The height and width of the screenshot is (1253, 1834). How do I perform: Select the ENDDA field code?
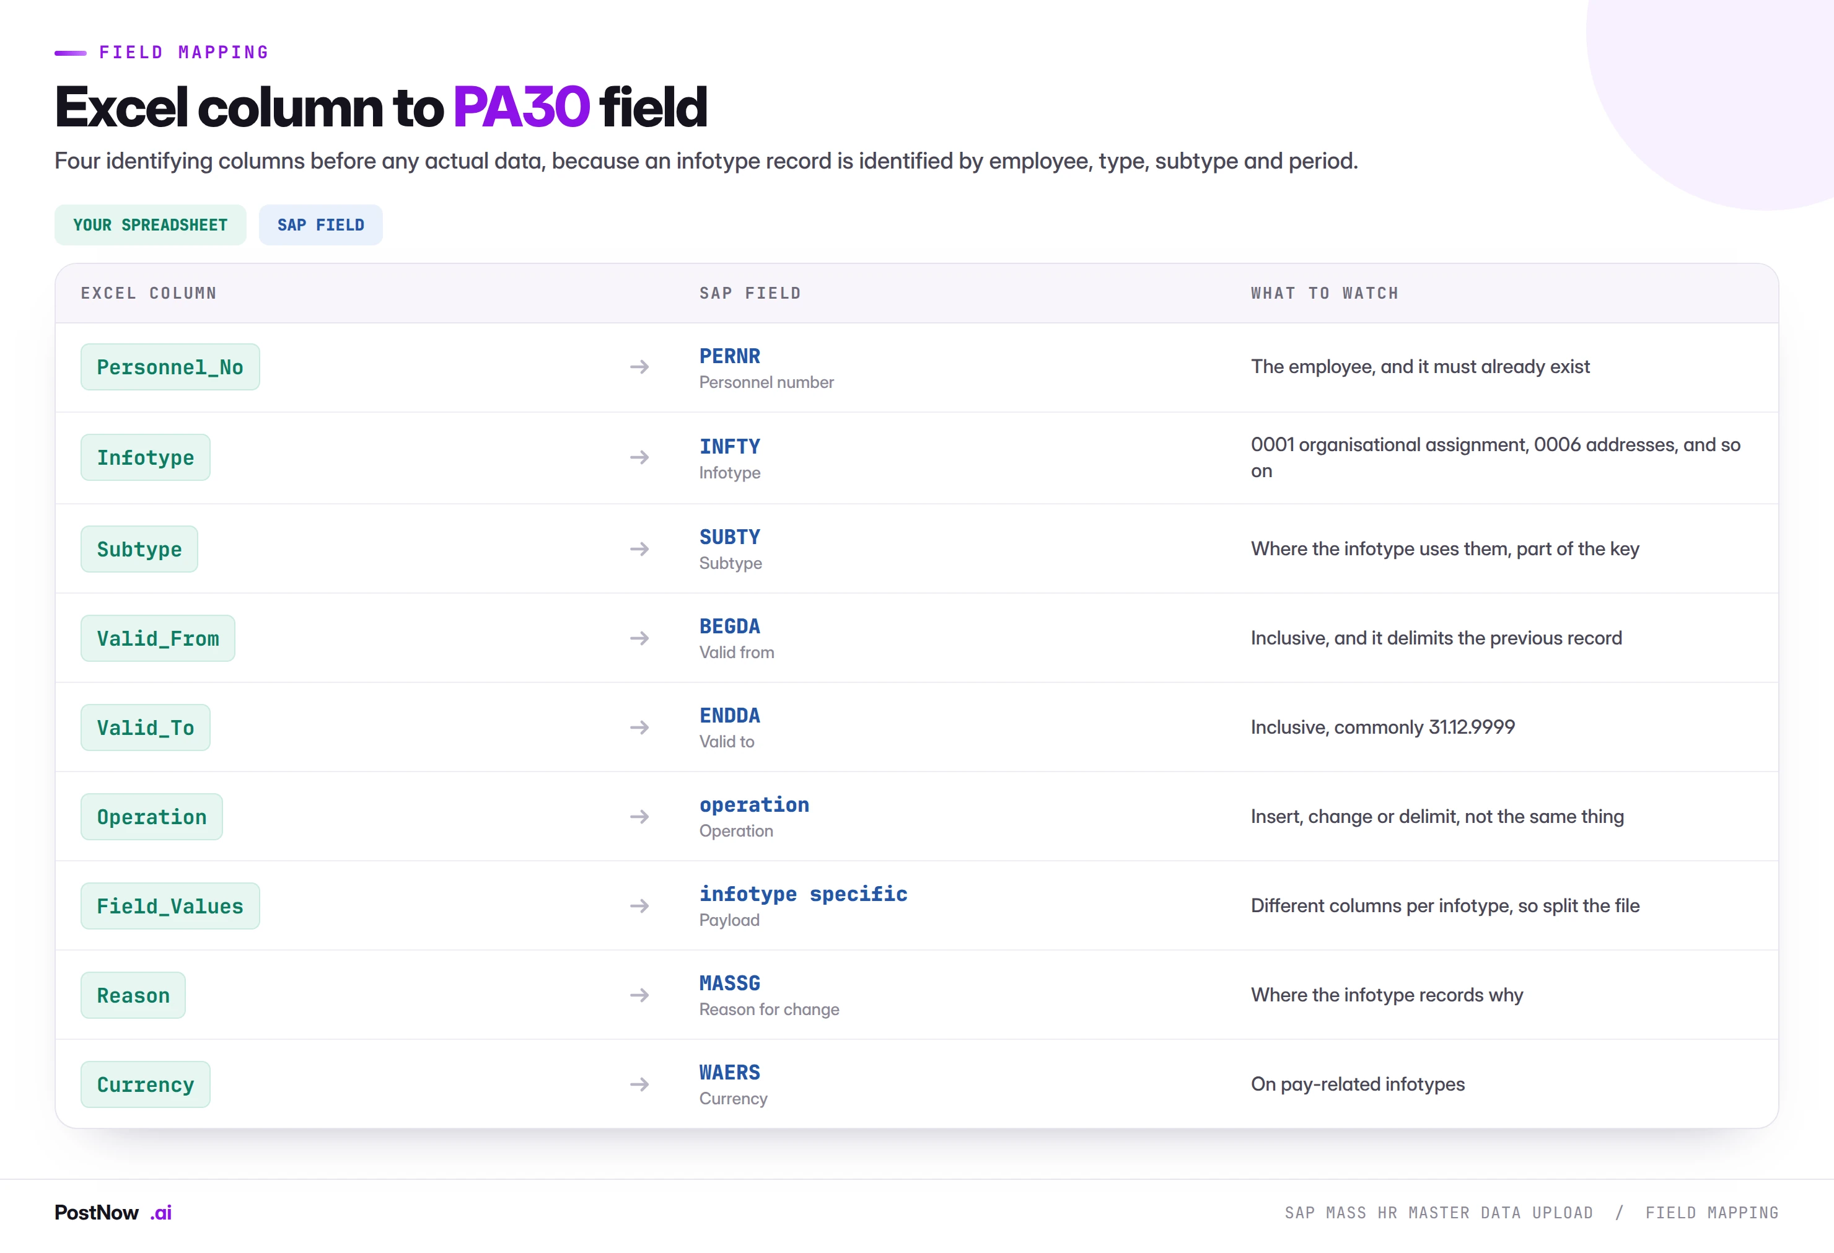(730, 716)
